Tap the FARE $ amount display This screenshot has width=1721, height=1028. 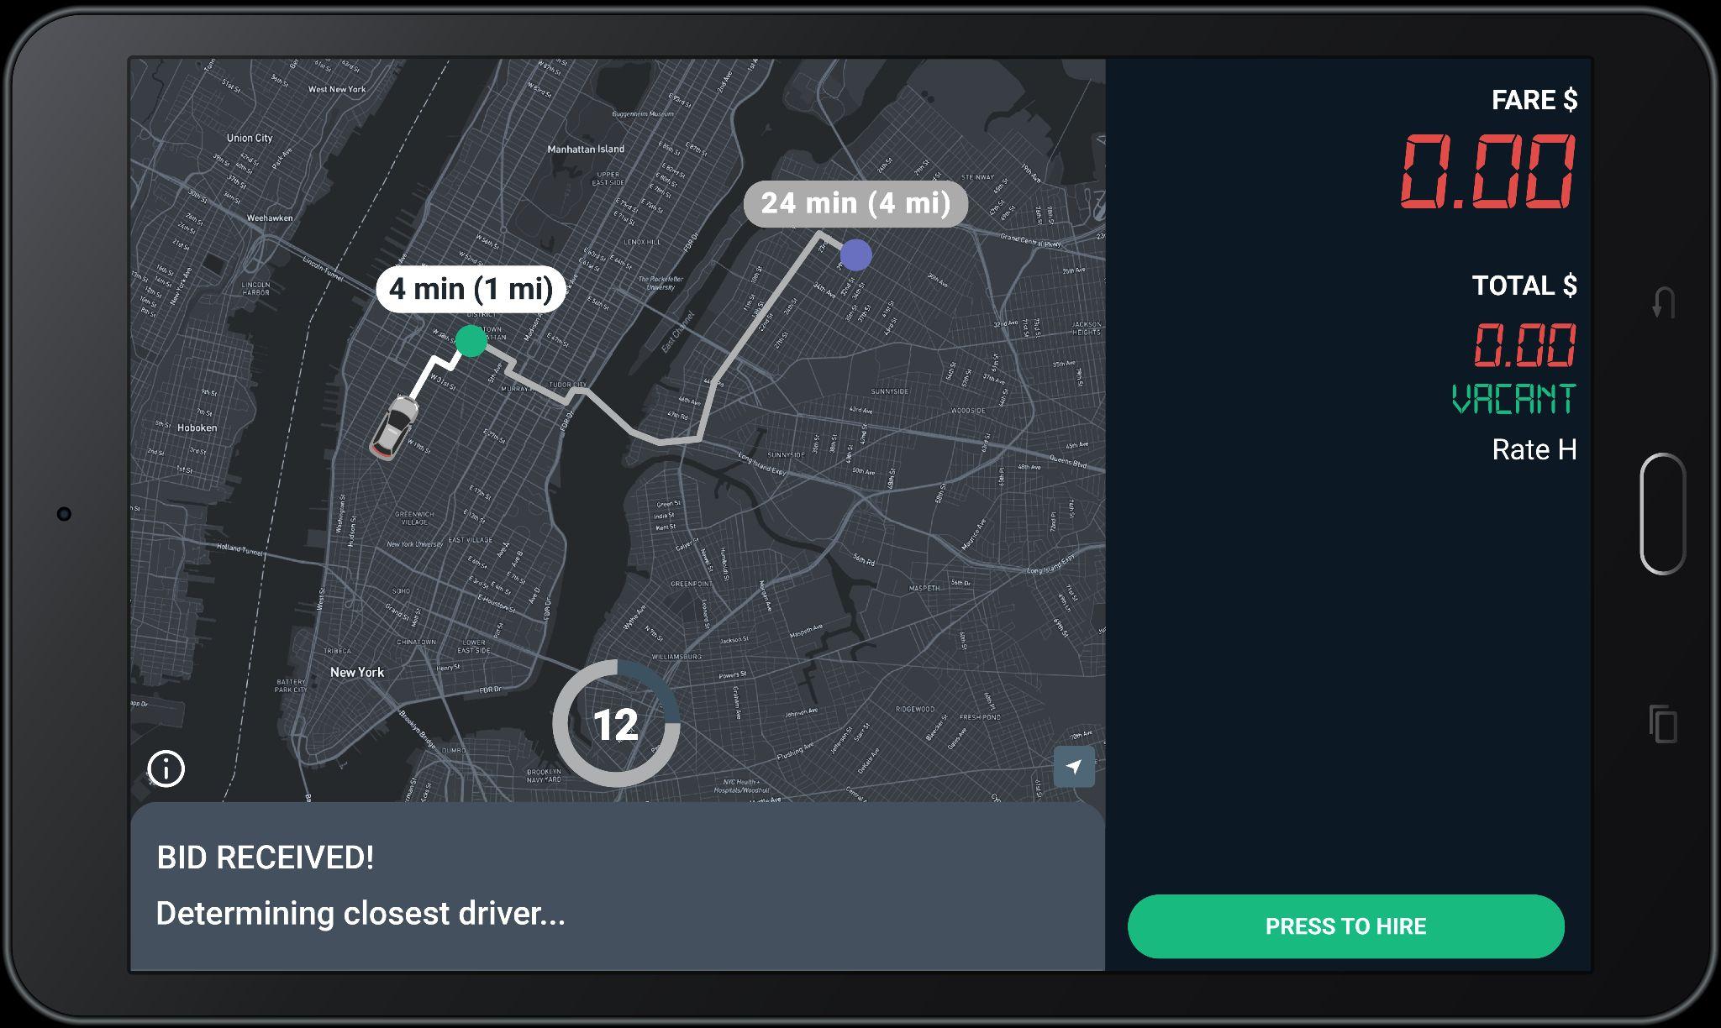tap(1487, 172)
